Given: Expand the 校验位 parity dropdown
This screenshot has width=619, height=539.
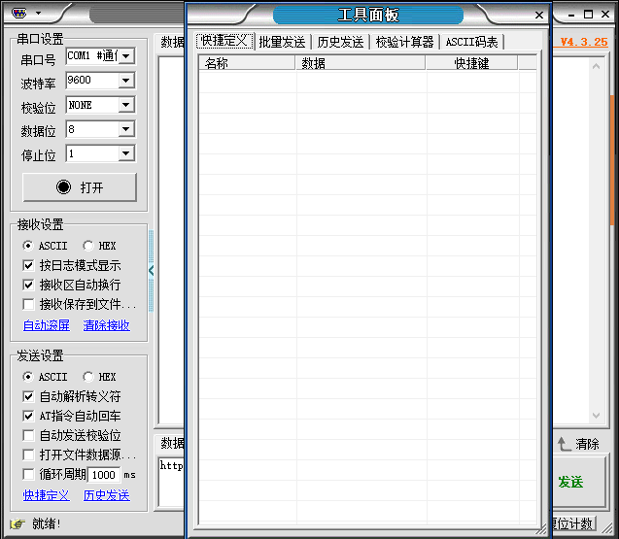Looking at the screenshot, I should (x=126, y=105).
